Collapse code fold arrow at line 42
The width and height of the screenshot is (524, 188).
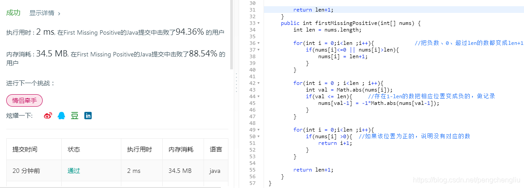point(258,83)
